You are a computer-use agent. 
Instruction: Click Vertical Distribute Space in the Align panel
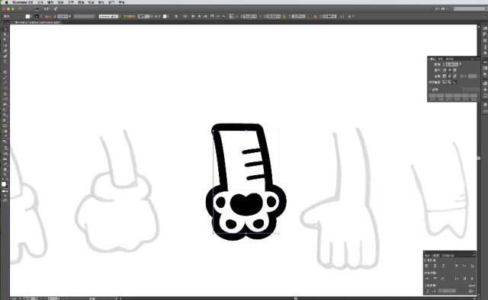(428, 291)
